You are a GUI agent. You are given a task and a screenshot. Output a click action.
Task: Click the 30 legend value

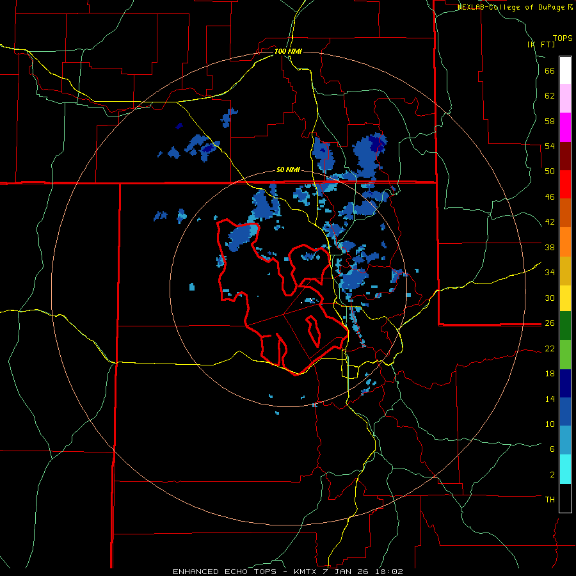[x=550, y=298]
